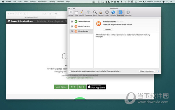The image size is (175, 110).
Task: Open the Privacy preferences pane
Action: pos(107,13)
